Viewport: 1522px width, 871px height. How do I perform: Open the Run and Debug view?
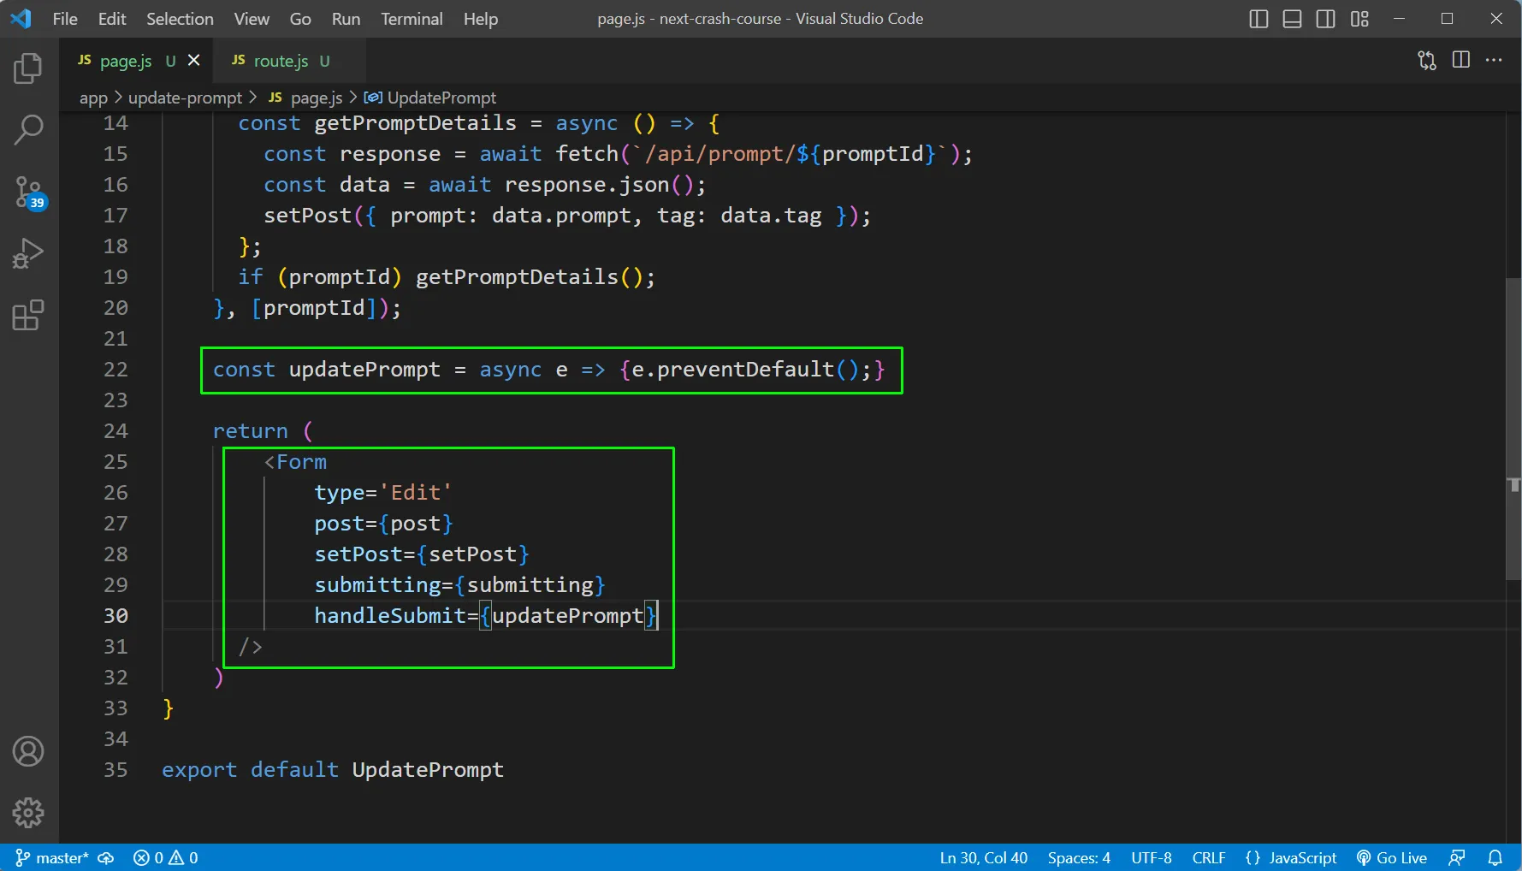(x=28, y=254)
